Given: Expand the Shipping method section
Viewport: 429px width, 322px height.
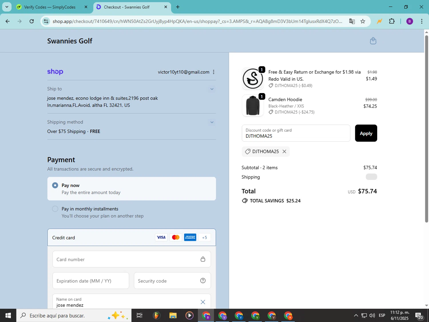Looking at the screenshot, I should [212, 122].
